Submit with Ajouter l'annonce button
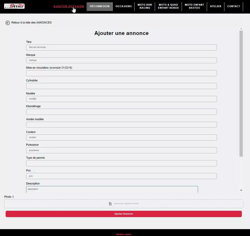 [x=124, y=214]
